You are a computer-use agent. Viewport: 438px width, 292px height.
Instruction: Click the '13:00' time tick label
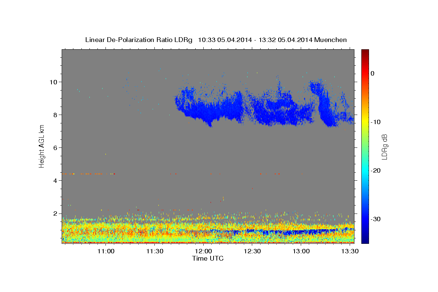(301, 251)
